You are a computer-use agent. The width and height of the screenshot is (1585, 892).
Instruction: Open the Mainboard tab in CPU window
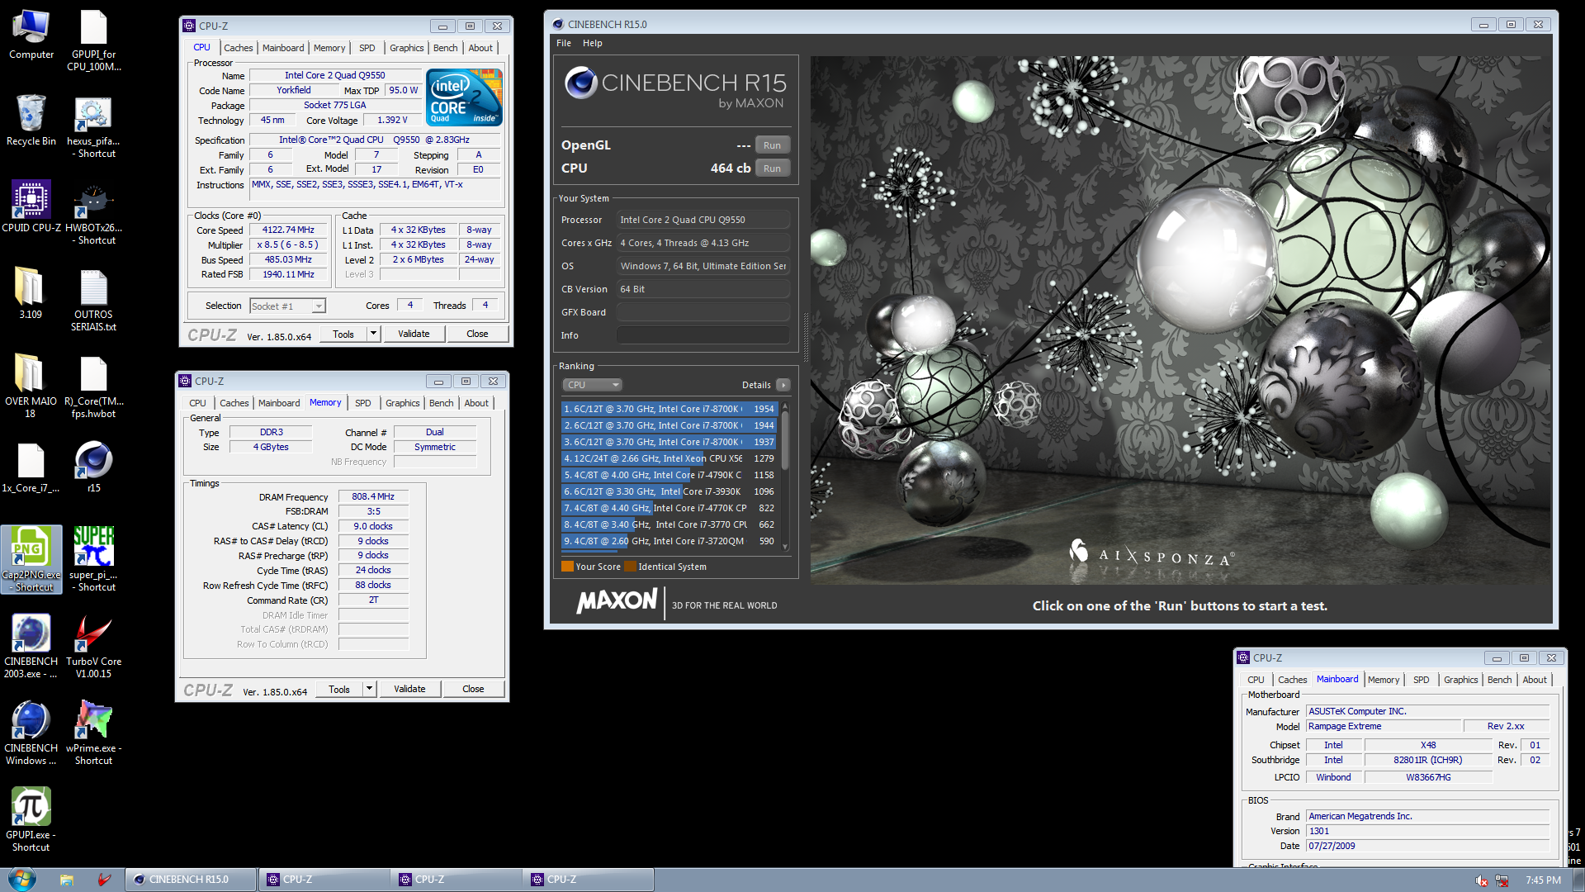tap(283, 48)
